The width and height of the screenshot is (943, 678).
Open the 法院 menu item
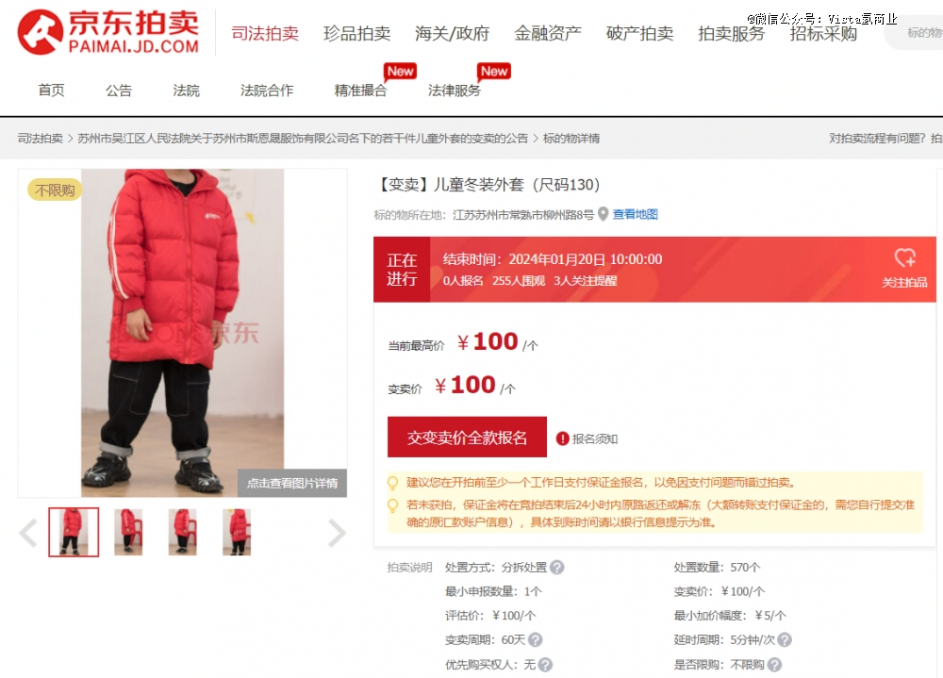tap(186, 91)
